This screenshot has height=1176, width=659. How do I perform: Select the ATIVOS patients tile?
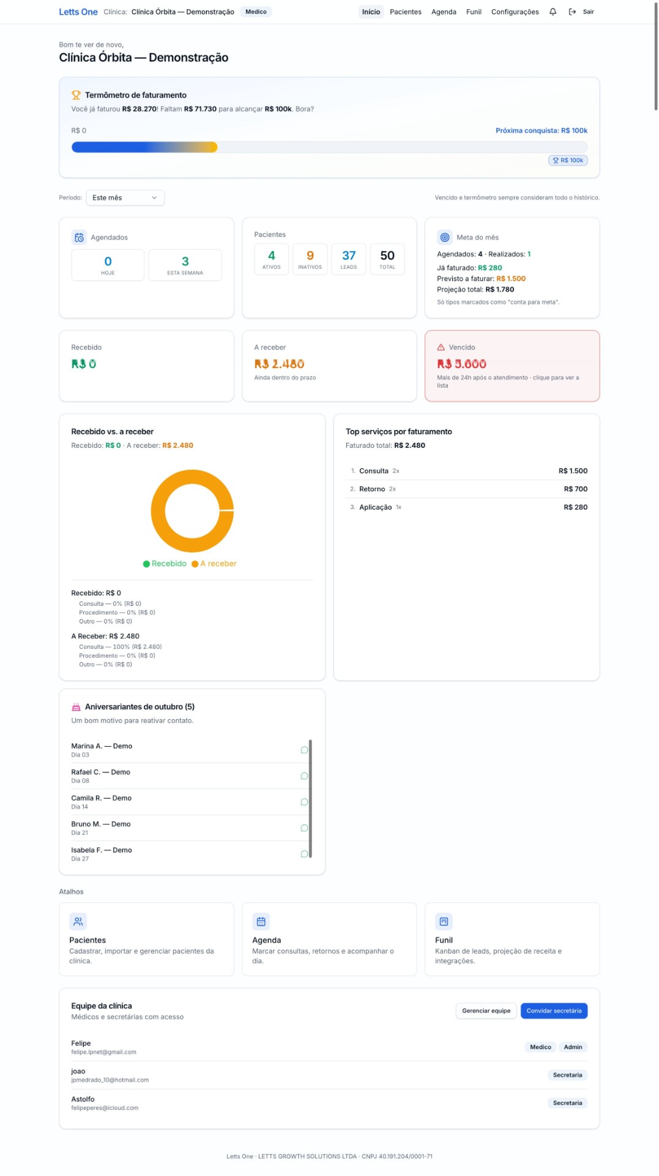pos(272,259)
